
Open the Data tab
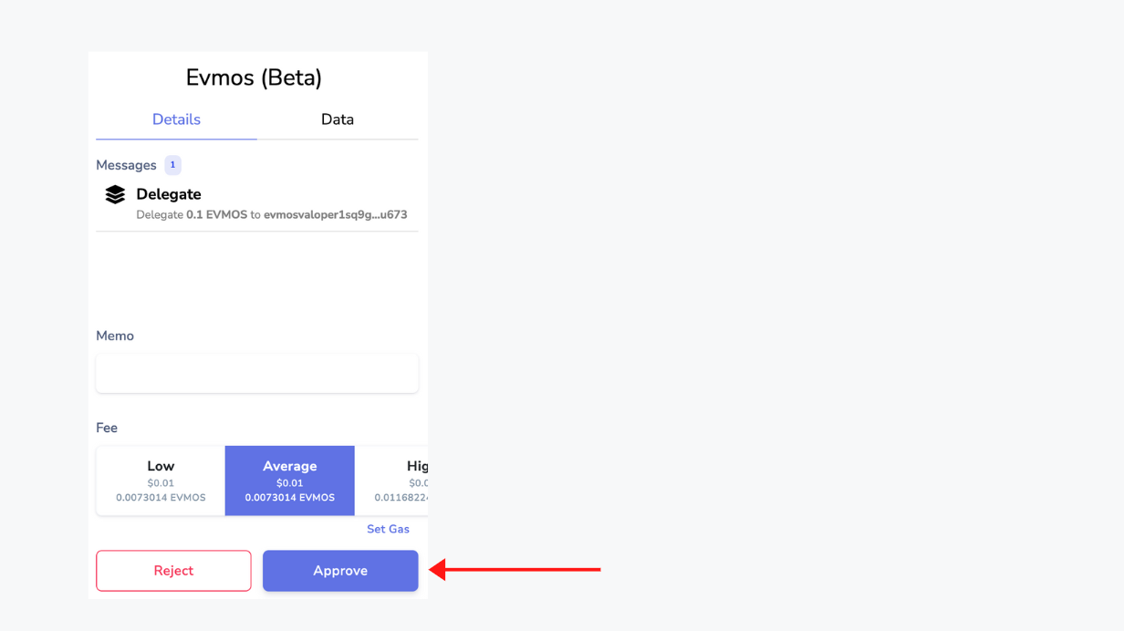(x=338, y=119)
